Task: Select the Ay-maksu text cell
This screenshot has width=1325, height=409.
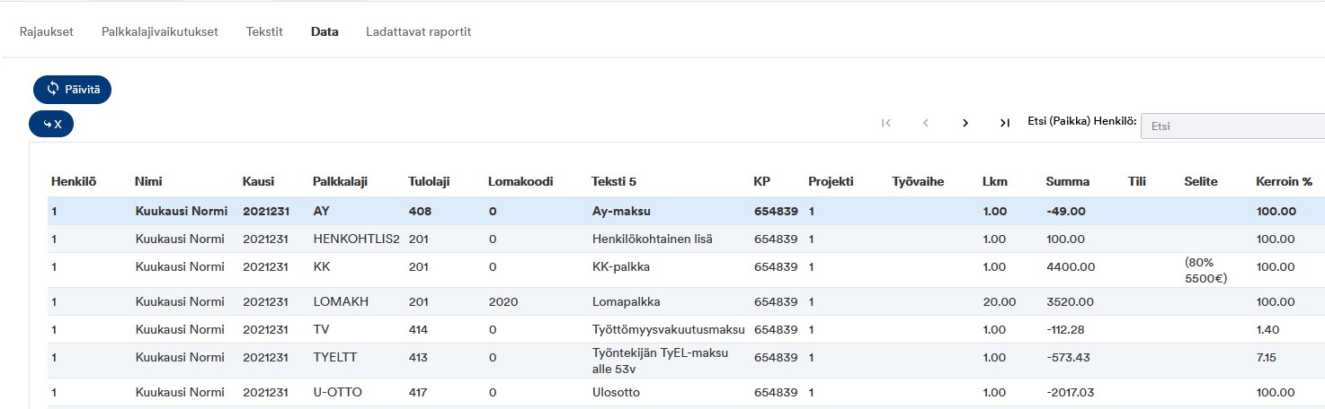Action: click(620, 212)
